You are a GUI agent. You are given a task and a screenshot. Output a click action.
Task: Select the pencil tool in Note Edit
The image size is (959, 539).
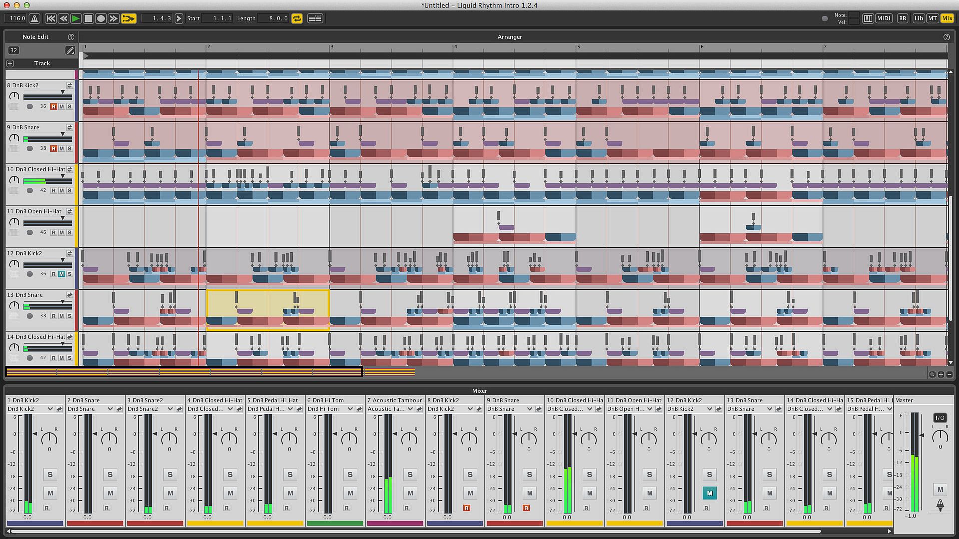click(x=70, y=50)
